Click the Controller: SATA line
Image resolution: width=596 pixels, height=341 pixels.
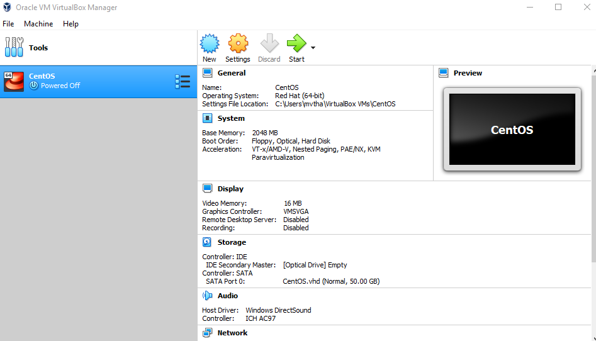point(227,273)
